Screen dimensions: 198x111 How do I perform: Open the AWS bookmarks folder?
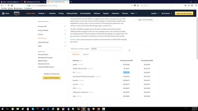[x=10, y=8]
